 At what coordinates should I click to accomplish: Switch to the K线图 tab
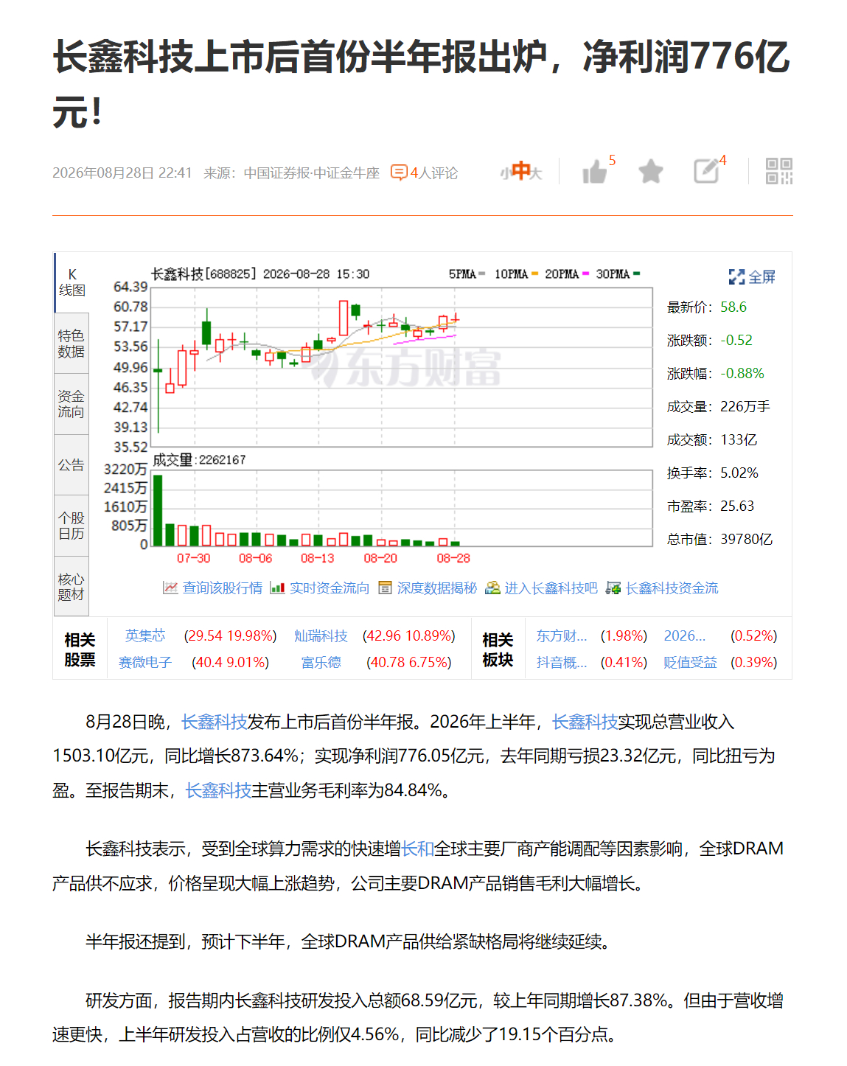(72, 282)
